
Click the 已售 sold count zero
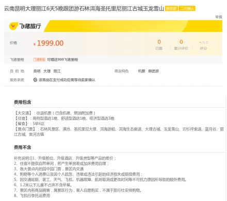click(x=159, y=42)
